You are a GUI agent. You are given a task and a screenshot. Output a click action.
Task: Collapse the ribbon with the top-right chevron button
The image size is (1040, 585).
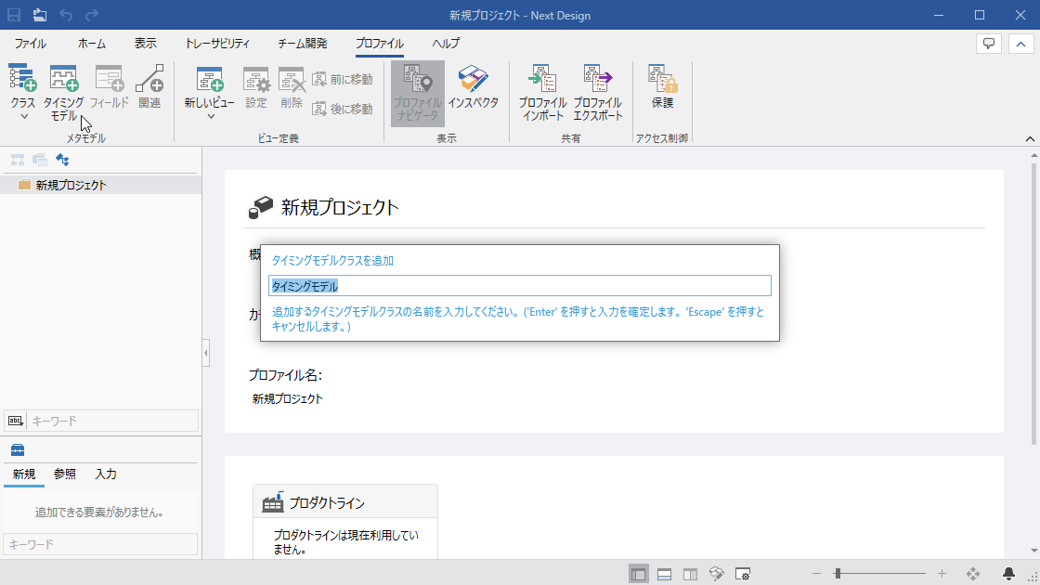coord(1020,44)
